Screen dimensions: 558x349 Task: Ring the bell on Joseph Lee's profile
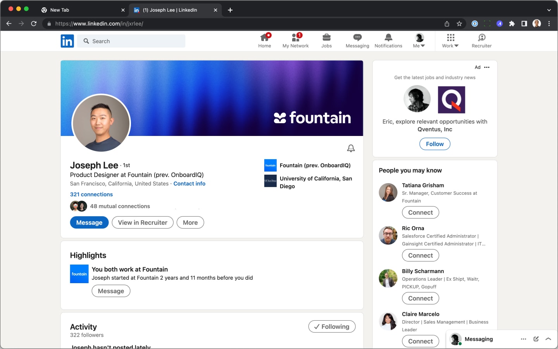[x=351, y=148]
